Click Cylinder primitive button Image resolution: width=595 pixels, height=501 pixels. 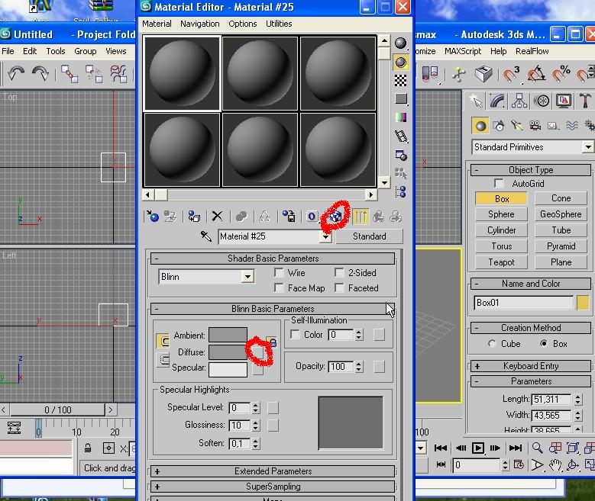click(x=501, y=230)
